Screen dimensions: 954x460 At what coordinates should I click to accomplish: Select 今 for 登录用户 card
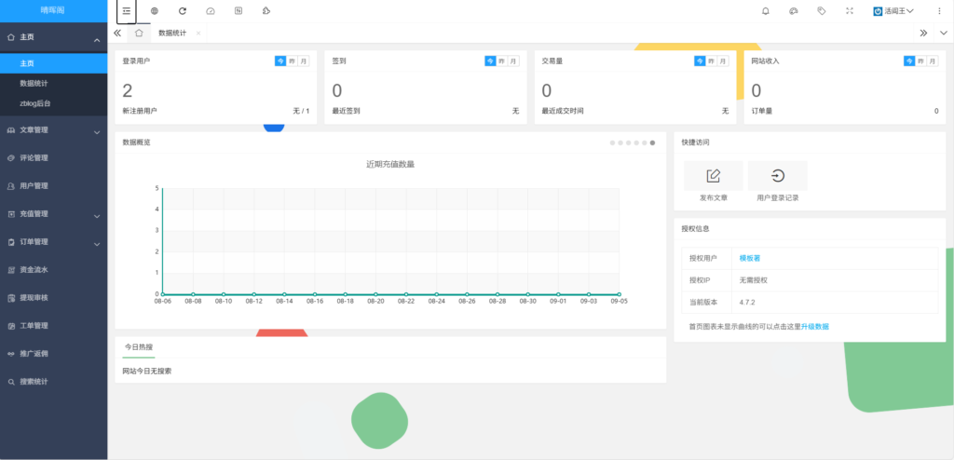tap(280, 61)
